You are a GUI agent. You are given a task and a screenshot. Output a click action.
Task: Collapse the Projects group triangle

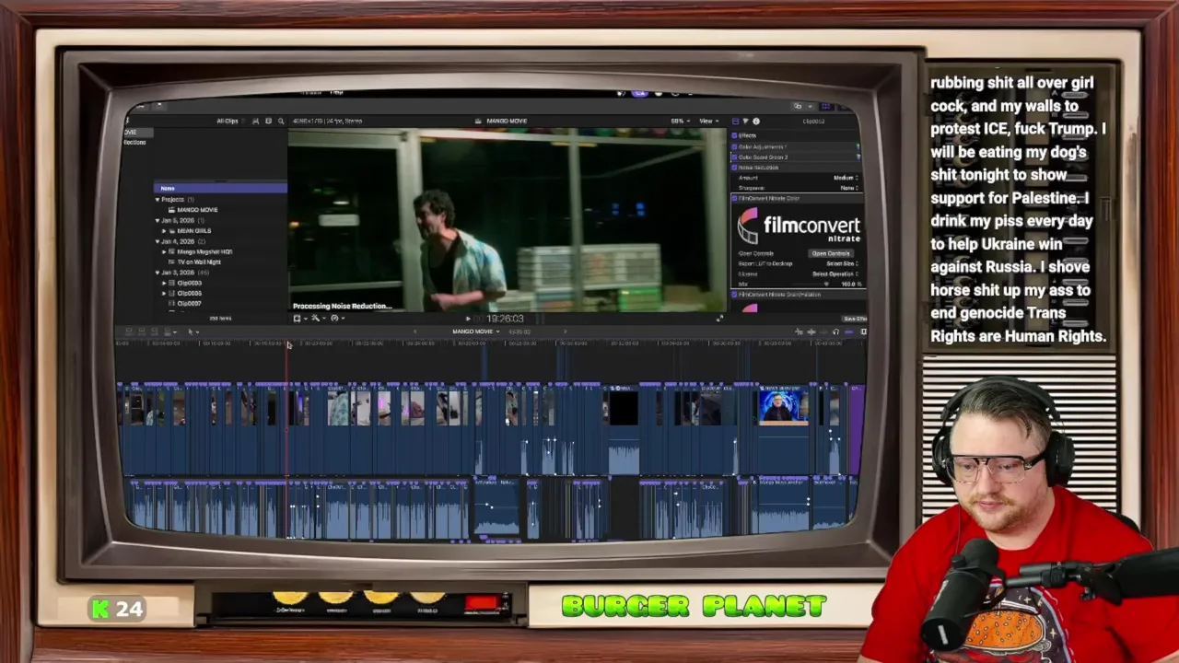(x=158, y=199)
